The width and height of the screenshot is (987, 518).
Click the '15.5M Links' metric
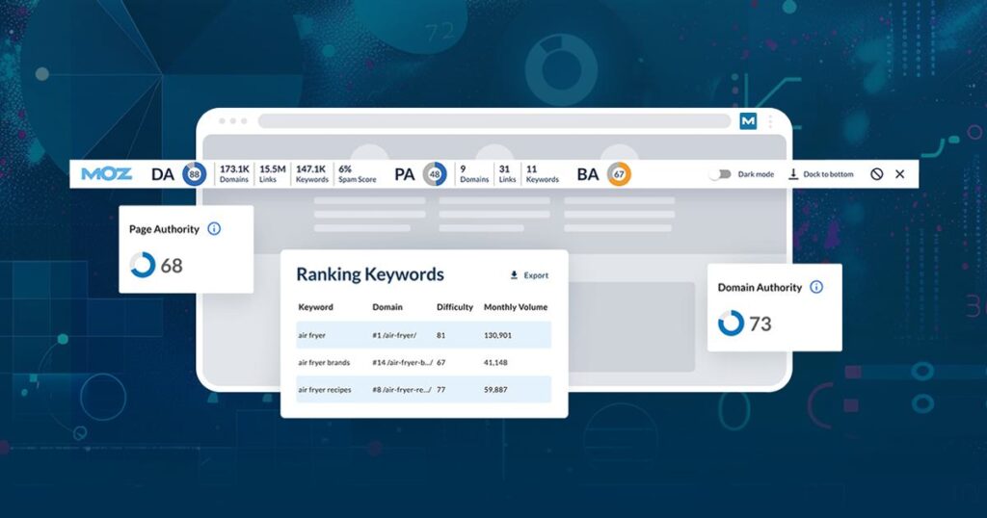tap(272, 174)
